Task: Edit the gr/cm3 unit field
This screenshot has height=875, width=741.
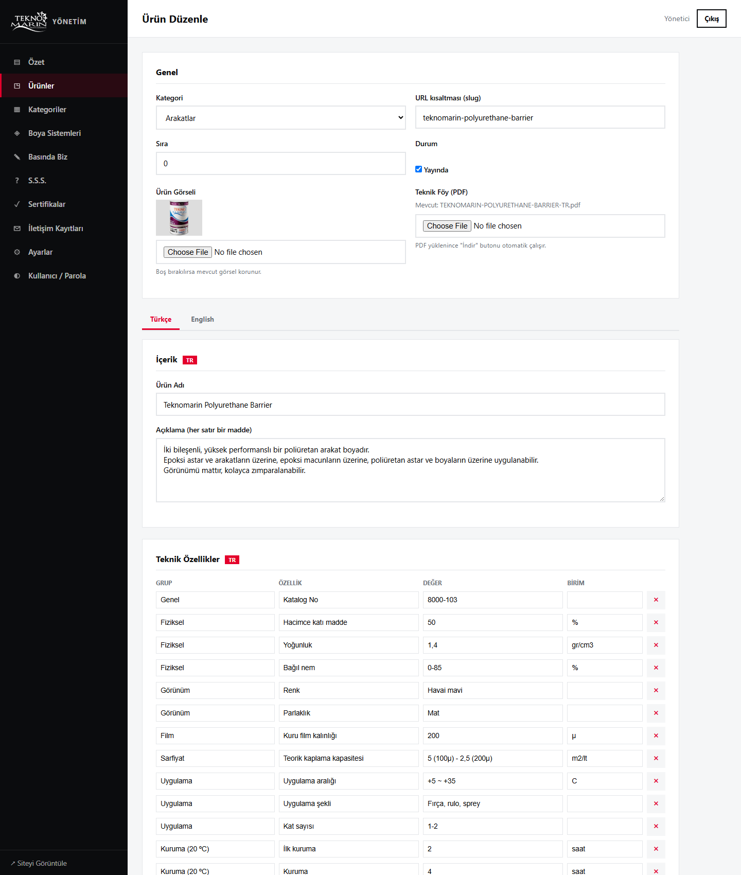Action: [605, 645]
